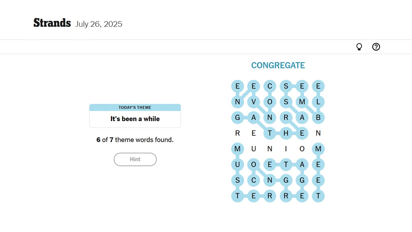Select the unhighlighted letter R in row four

click(238, 133)
